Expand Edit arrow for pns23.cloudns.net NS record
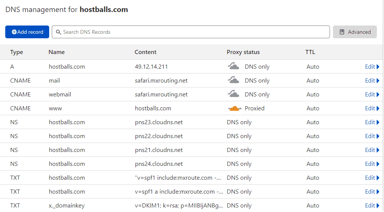 [x=378, y=122]
